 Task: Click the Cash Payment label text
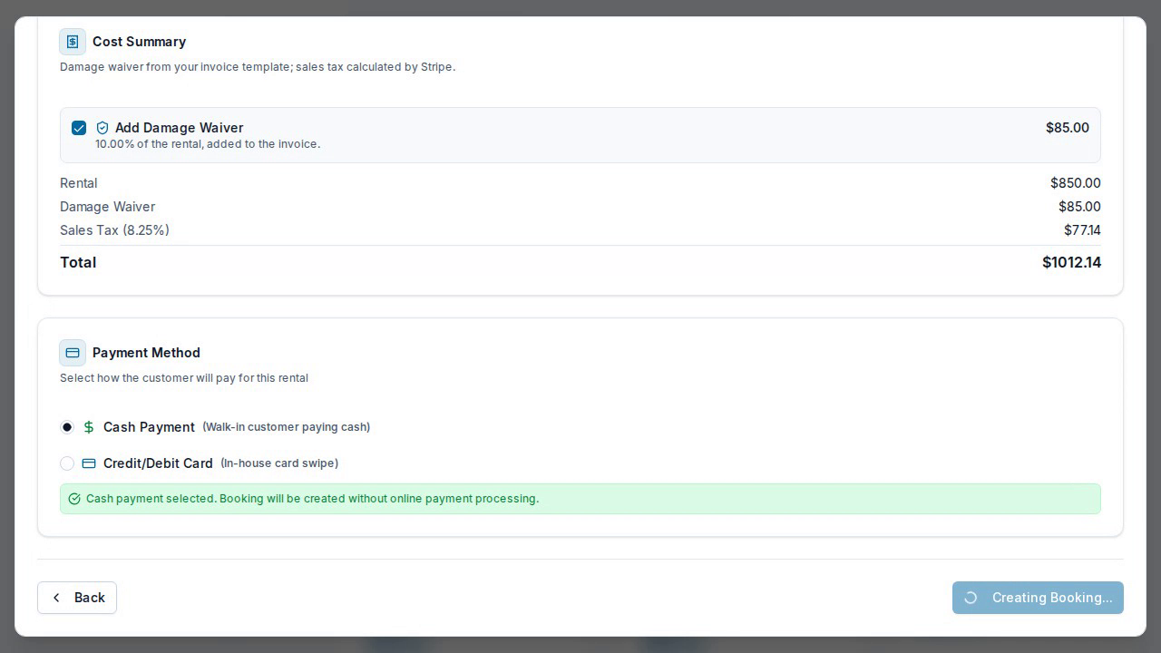149,427
